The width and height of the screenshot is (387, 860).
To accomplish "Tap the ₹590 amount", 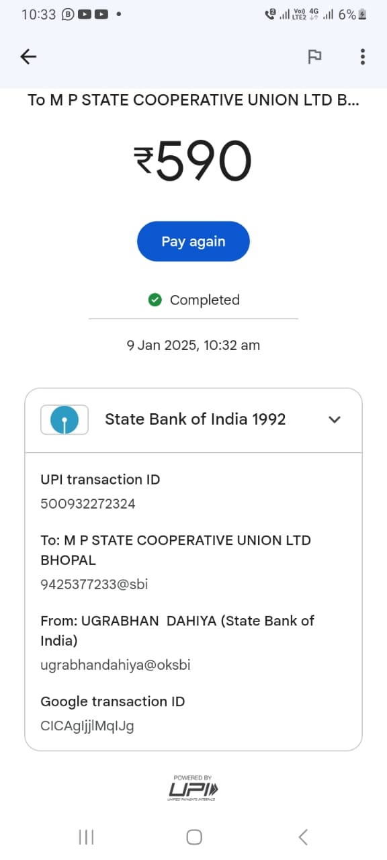I will click(193, 163).
